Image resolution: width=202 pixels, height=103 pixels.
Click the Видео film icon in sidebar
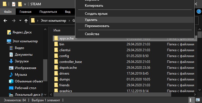pyautogui.click(x=11, y=48)
